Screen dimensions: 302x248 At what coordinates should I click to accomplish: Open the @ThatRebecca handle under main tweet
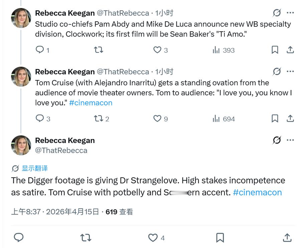tap(61, 150)
